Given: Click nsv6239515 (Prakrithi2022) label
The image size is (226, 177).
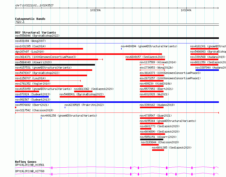Looking at the screenshot, I should coord(84,105).
